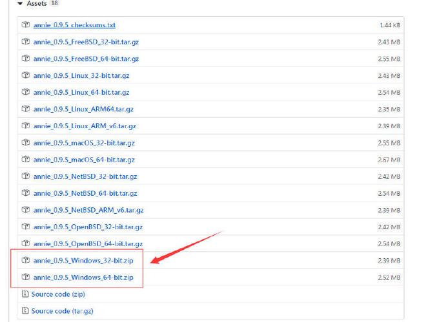Click package icon beside OpenBSD_32-bit file
The image size is (428, 322).
[25, 227]
